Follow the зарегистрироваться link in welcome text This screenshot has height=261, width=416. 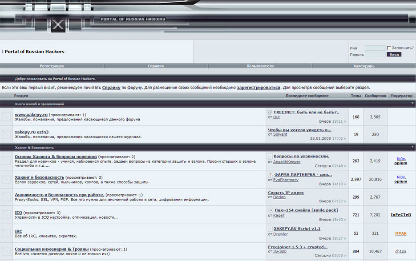[x=258, y=87]
